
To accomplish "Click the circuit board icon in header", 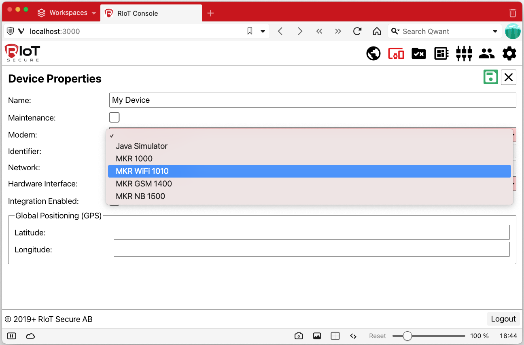I will pyautogui.click(x=441, y=53).
